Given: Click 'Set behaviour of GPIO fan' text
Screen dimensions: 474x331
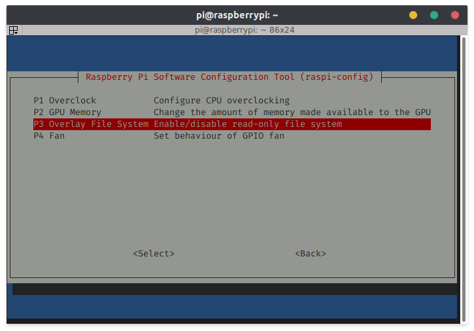Looking at the screenshot, I should point(219,136).
